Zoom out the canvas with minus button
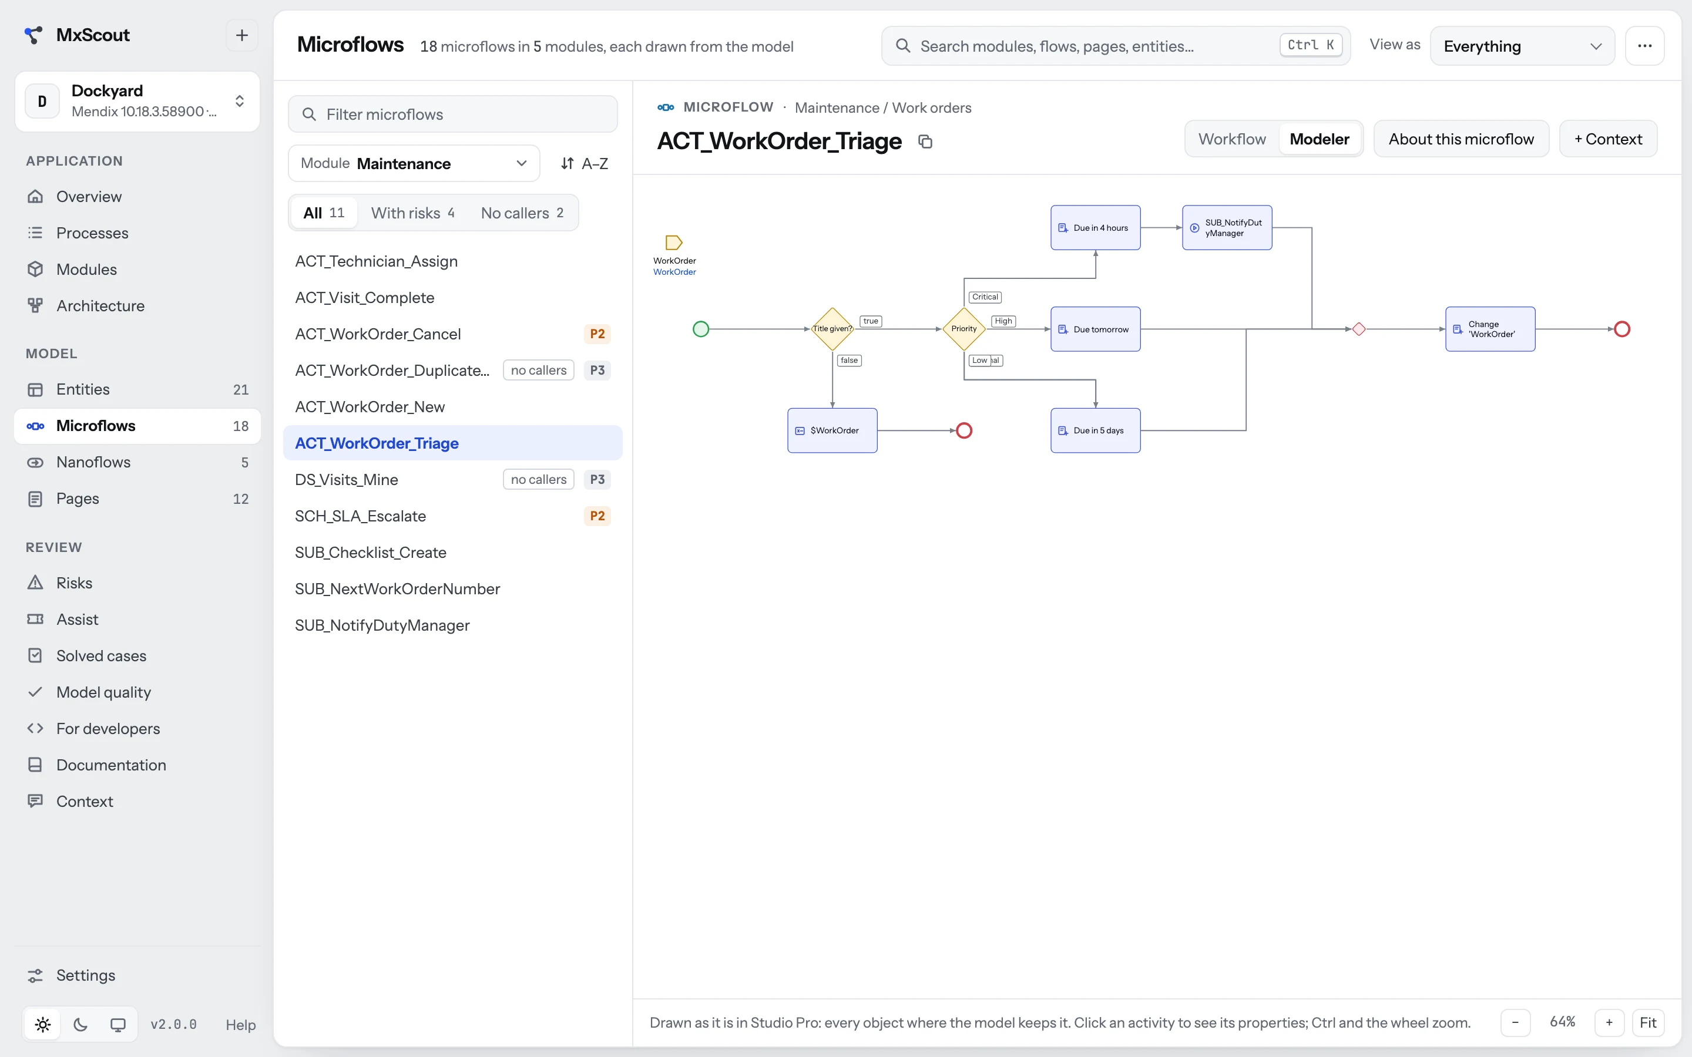 pyautogui.click(x=1515, y=1022)
